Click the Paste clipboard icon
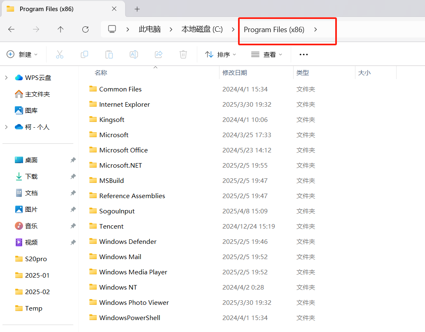 (x=109, y=54)
